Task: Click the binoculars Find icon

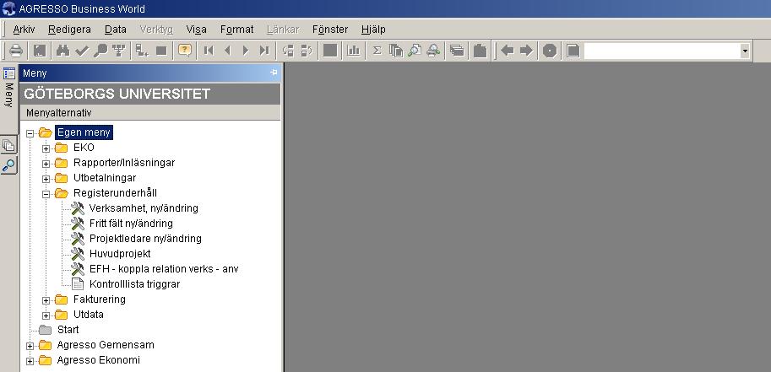Action: point(63,51)
